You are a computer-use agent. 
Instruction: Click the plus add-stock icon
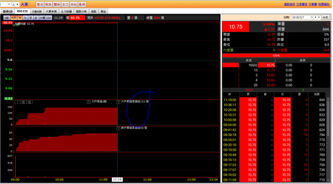coord(18,4)
